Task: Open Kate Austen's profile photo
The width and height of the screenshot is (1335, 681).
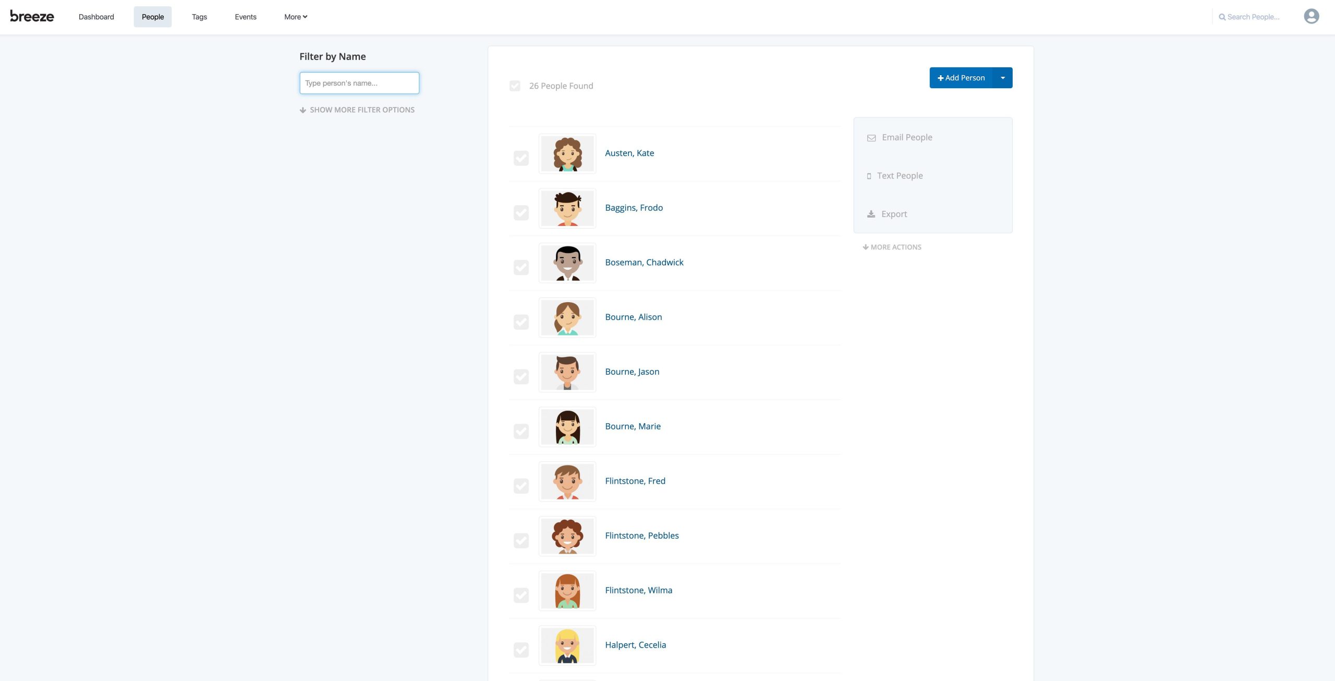Action: pos(567,154)
